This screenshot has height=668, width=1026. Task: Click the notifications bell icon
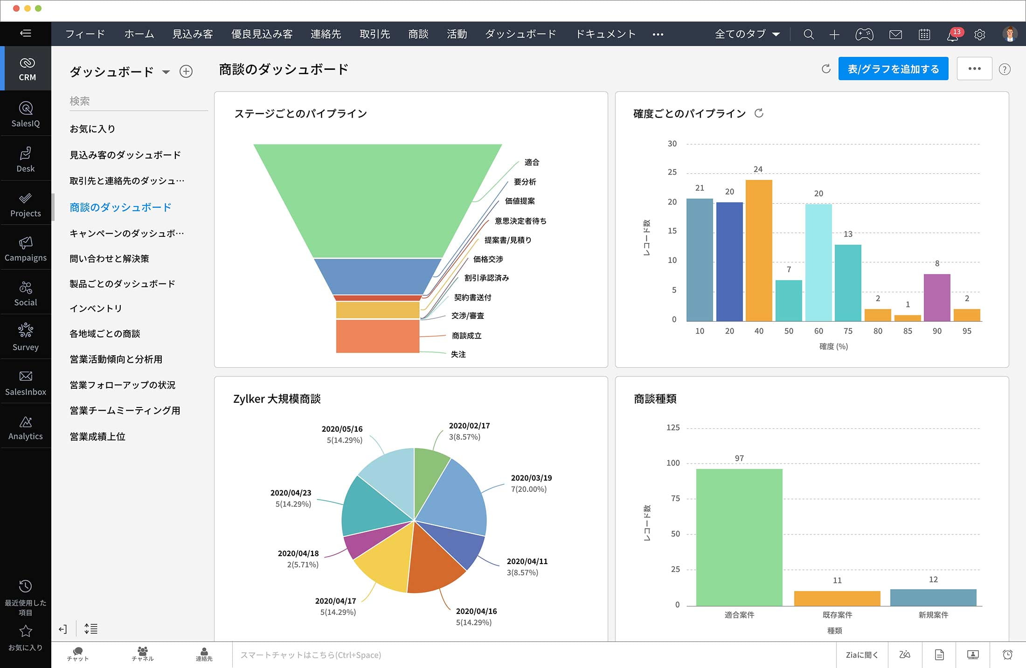(x=952, y=34)
